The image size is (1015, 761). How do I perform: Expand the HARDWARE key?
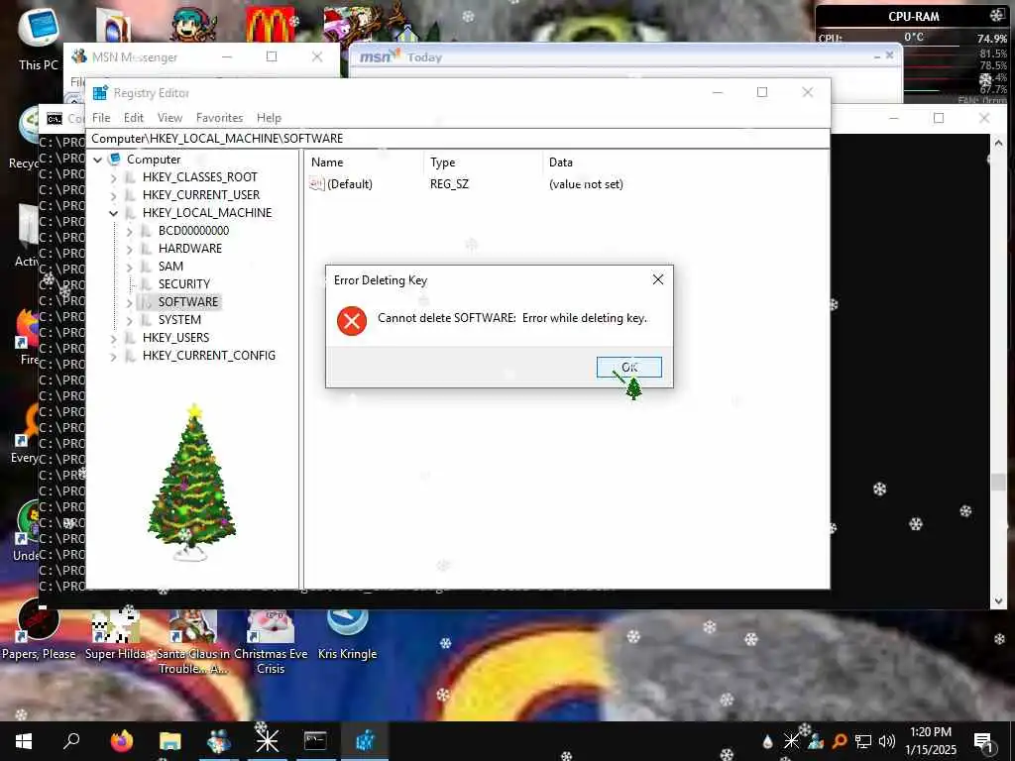(130, 249)
